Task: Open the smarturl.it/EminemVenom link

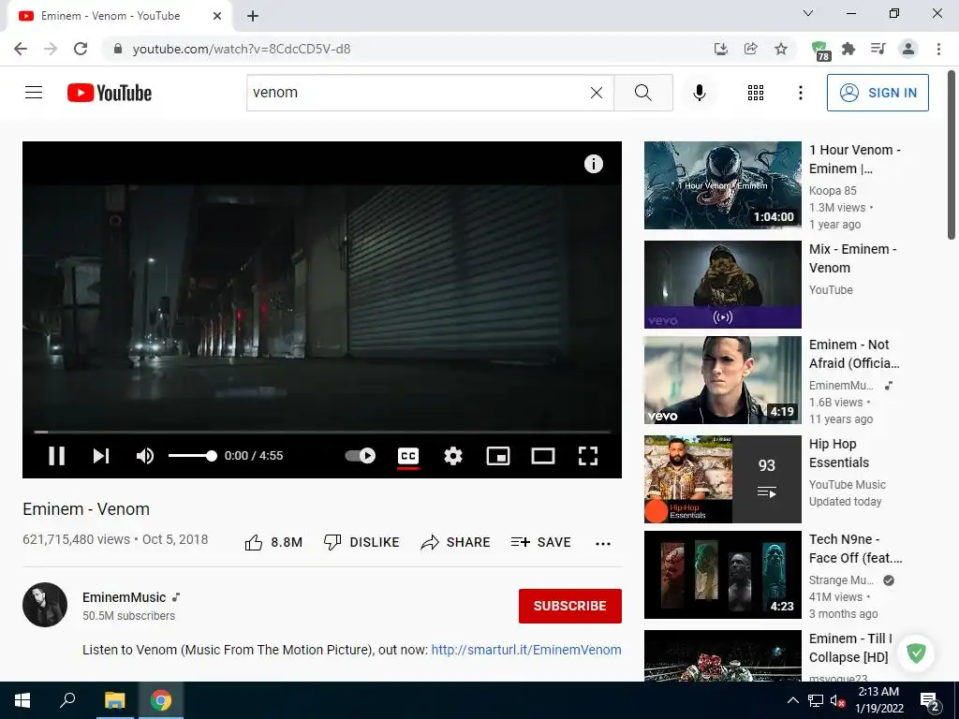Action: click(526, 650)
